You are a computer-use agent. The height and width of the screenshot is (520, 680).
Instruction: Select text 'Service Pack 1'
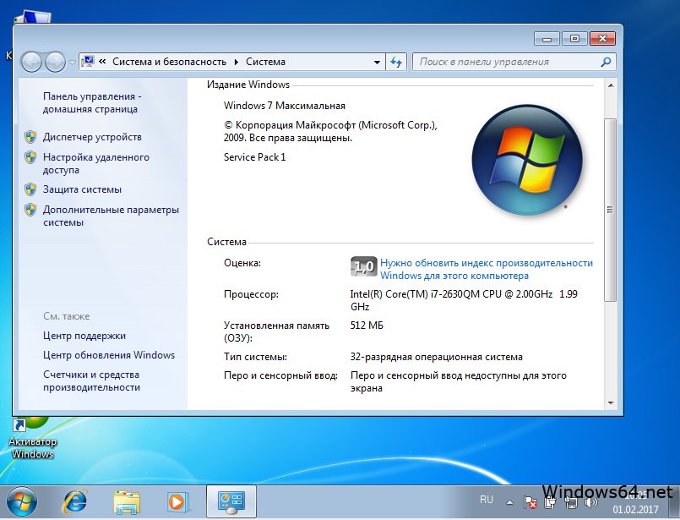point(254,157)
